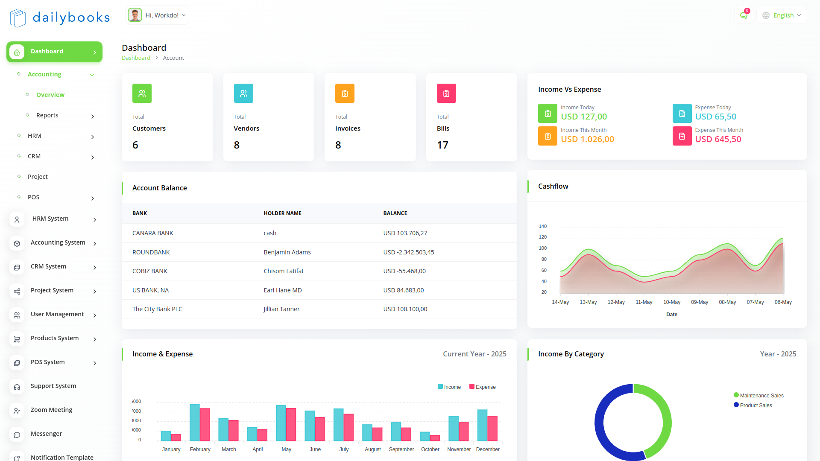This screenshot has height=461, width=820.
Task: Click the dailybooks logo
Action: 60,18
